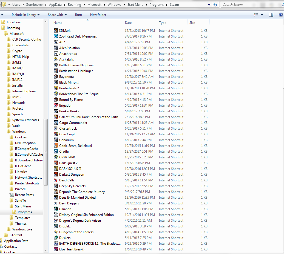This screenshot has width=284, height=254.
Task: Select the Deus Ex Mankind Divided row
Action: 130,198
